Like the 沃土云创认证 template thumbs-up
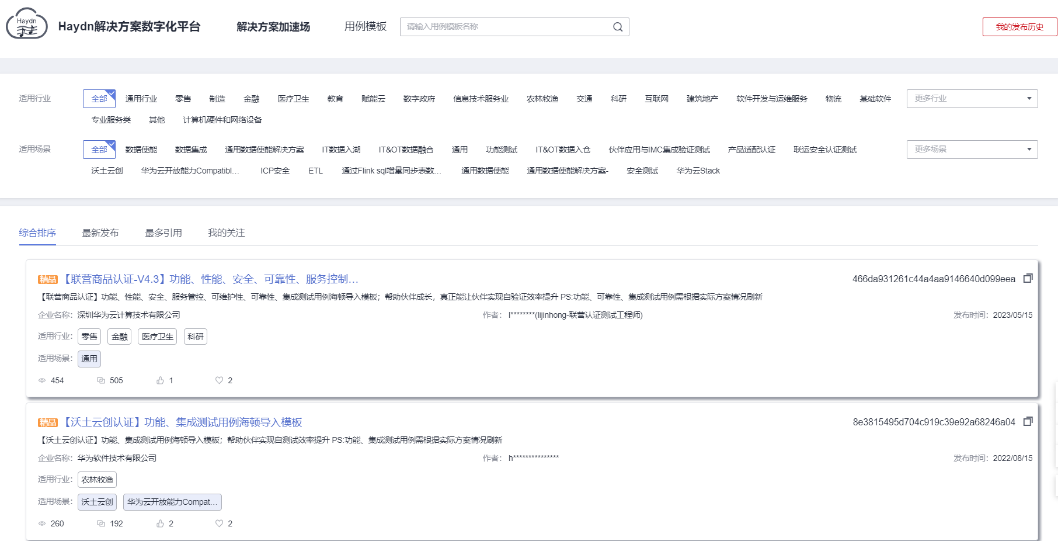Screen dimensions: 1058x541 point(160,523)
